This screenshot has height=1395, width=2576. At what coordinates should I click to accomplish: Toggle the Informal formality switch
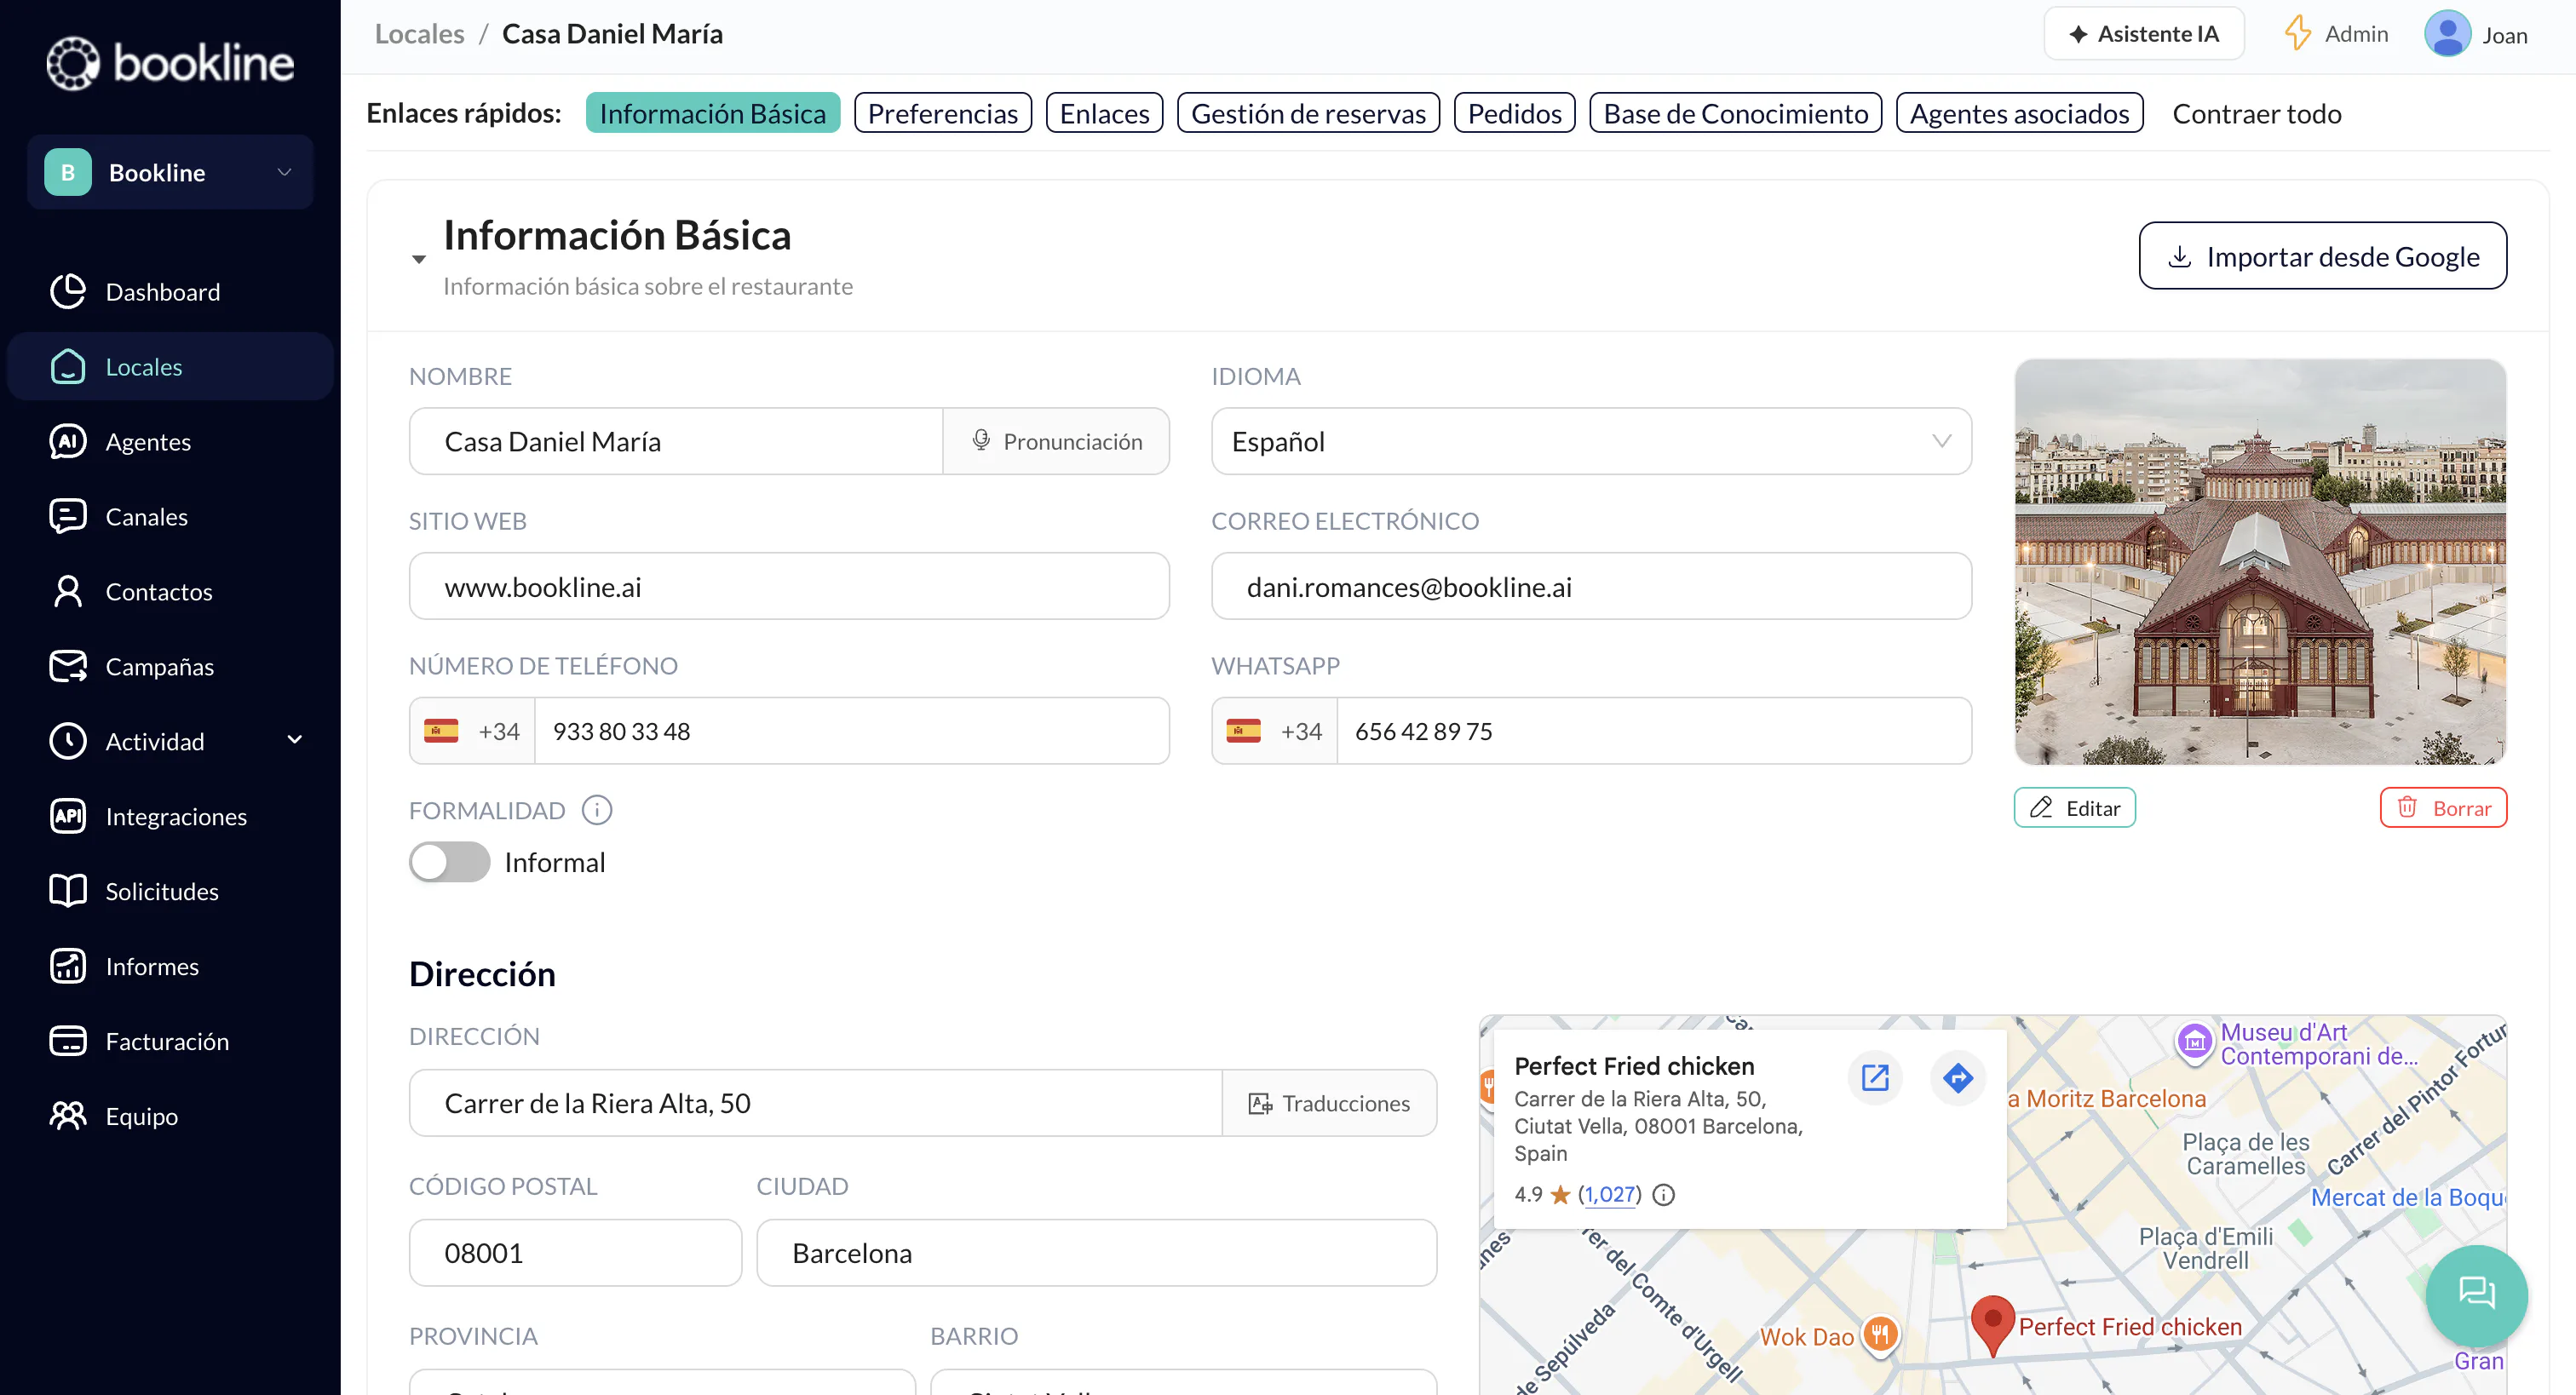(449, 862)
